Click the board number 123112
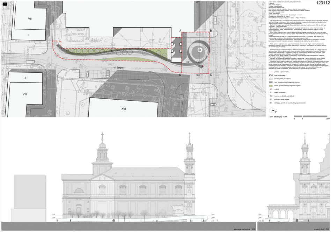The height and width of the screenshot is (232, 331). pos(323,3)
